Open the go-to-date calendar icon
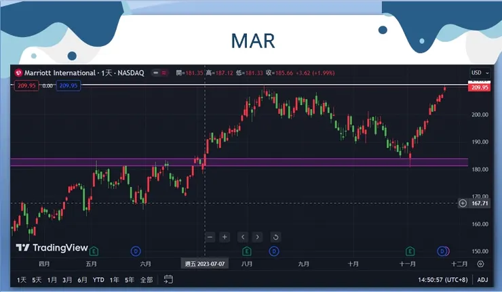This screenshot has width=502, height=292. pyautogui.click(x=168, y=279)
